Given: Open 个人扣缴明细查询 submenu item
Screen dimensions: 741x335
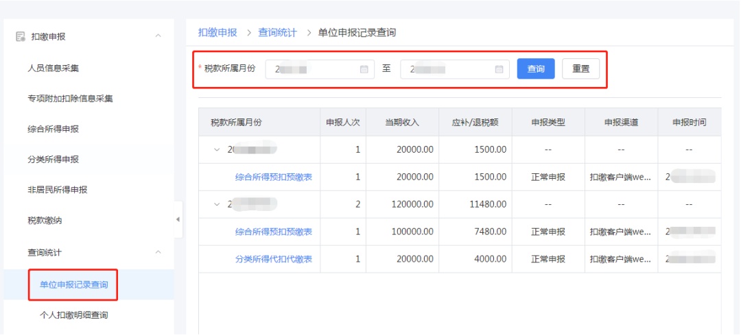Looking at the screenshot, I should 74,315.
